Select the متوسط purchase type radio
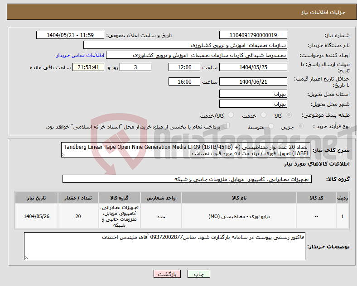 pos(271,126)
